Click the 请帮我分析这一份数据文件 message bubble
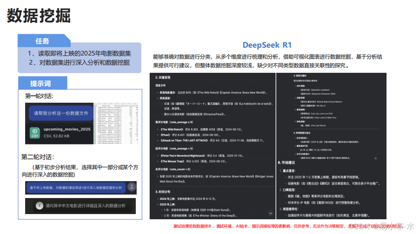The image size is (416, 234). coord(61,113)
